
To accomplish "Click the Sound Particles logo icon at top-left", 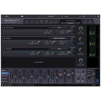I will [x=3, y=16].
